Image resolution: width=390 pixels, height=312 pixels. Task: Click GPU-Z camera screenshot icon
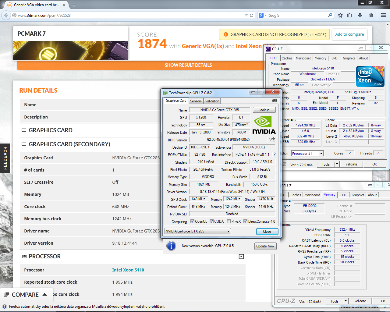pyautogui.click(x=275, y=101)
